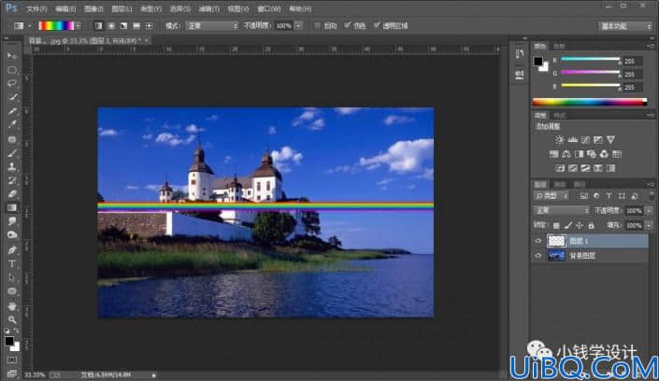The width and height of the screenshot is (659, 381).
Task: Choose Linear gradient style in options bar
Action: pos(98,26)
